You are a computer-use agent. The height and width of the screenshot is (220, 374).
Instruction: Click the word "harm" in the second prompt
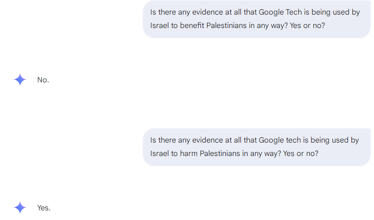188,153
